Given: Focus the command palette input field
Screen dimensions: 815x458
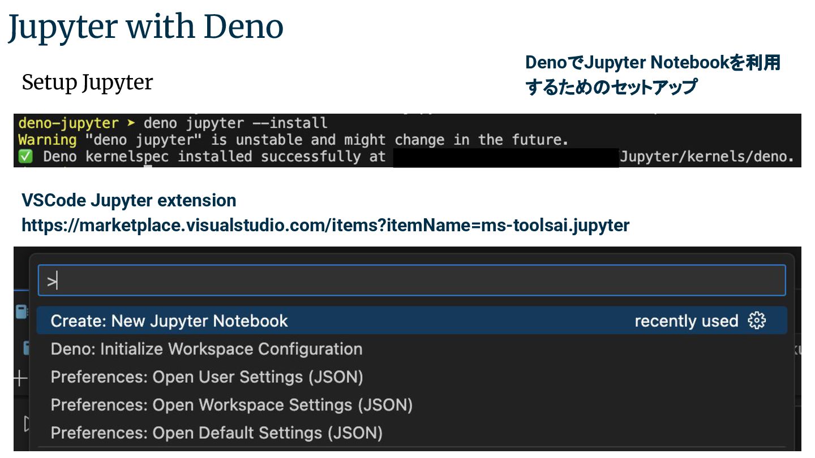Looking at the screenshot, I should tap(411, 280).
